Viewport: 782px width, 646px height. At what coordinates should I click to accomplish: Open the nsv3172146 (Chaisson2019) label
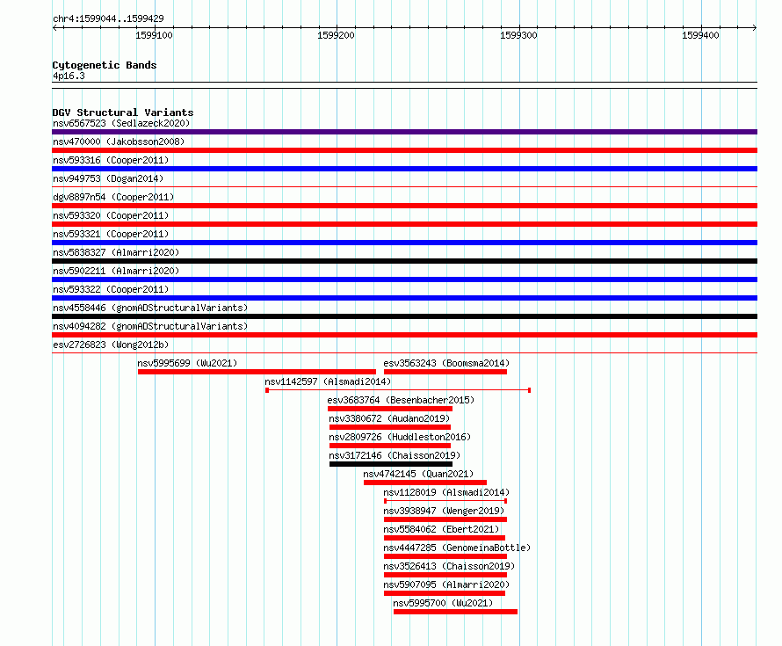click(x=395, y=455)
